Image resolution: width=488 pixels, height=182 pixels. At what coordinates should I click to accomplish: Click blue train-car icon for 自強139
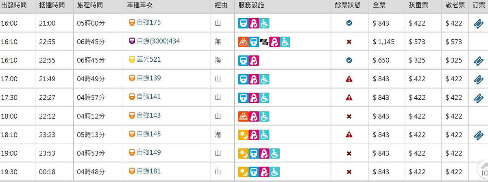coord(243,80)
